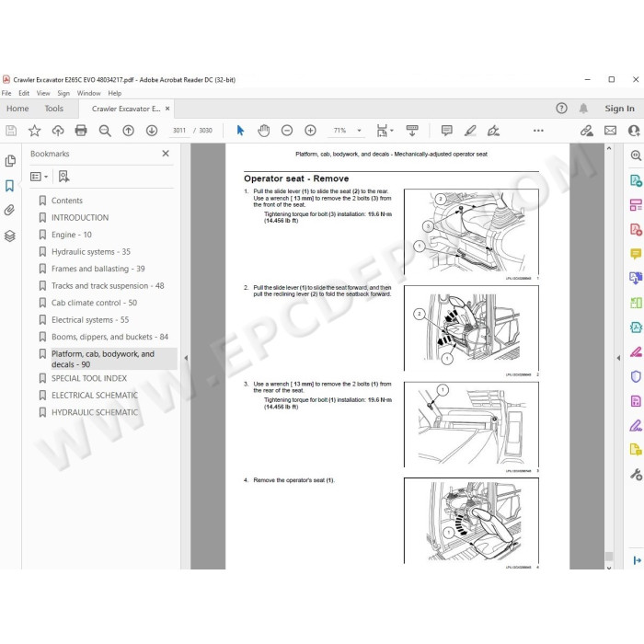Open More Tools wrench icon
Screen dimensions: 644x644
(636, 475)
